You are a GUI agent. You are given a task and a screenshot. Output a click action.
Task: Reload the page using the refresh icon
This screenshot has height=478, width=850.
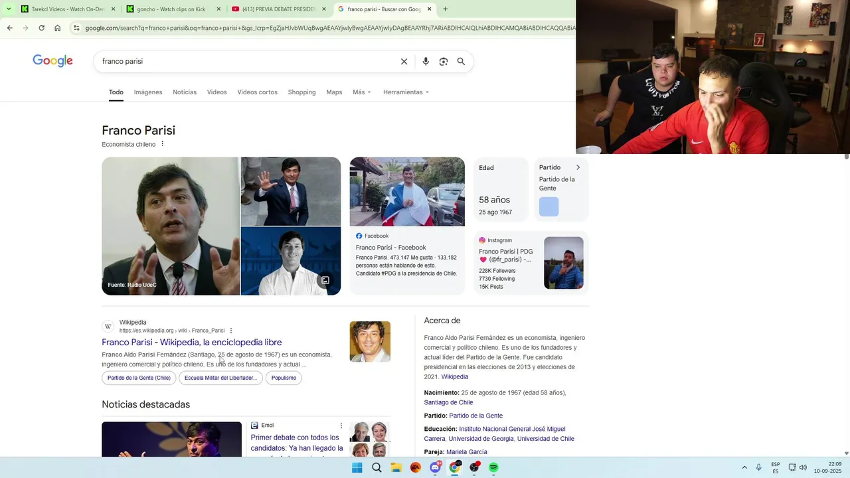click(41, 28)
